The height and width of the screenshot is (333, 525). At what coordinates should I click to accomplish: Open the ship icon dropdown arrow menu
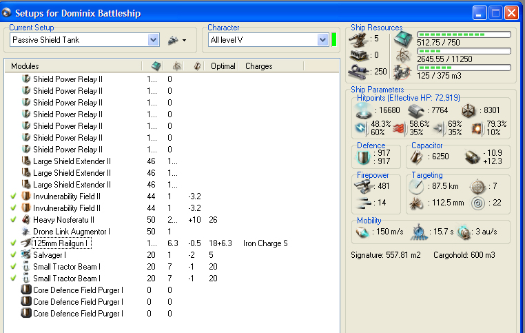click(185, 41)
